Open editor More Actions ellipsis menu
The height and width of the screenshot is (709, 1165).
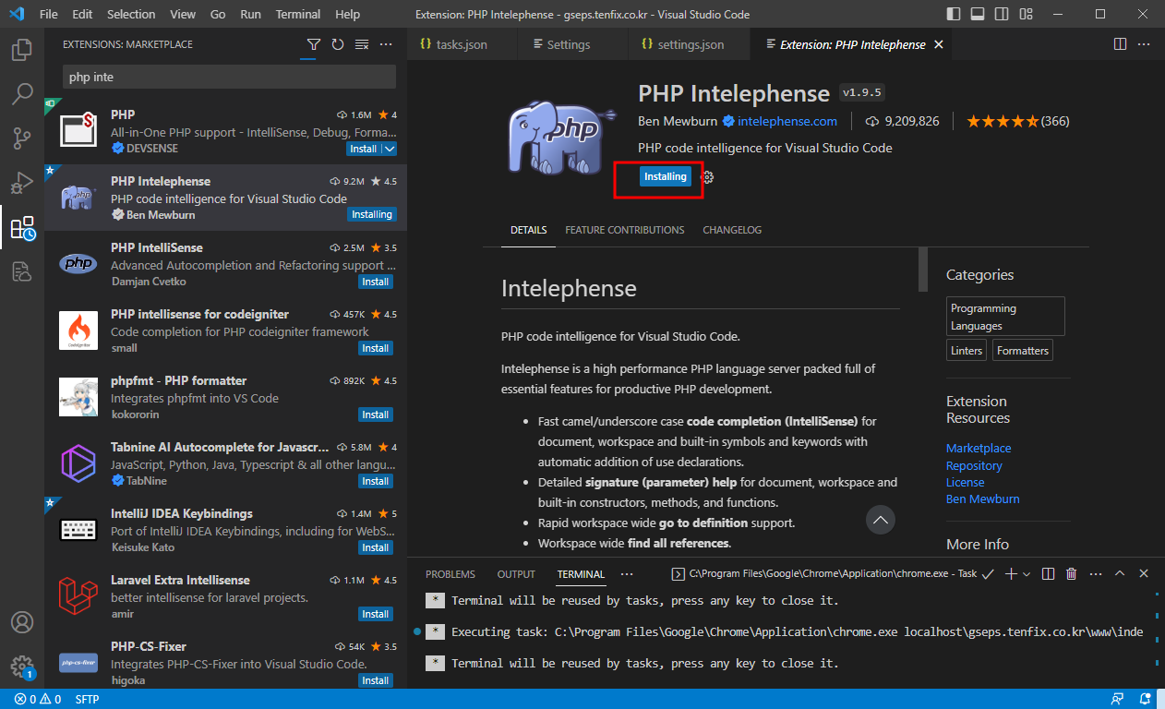pos(1144,44)
